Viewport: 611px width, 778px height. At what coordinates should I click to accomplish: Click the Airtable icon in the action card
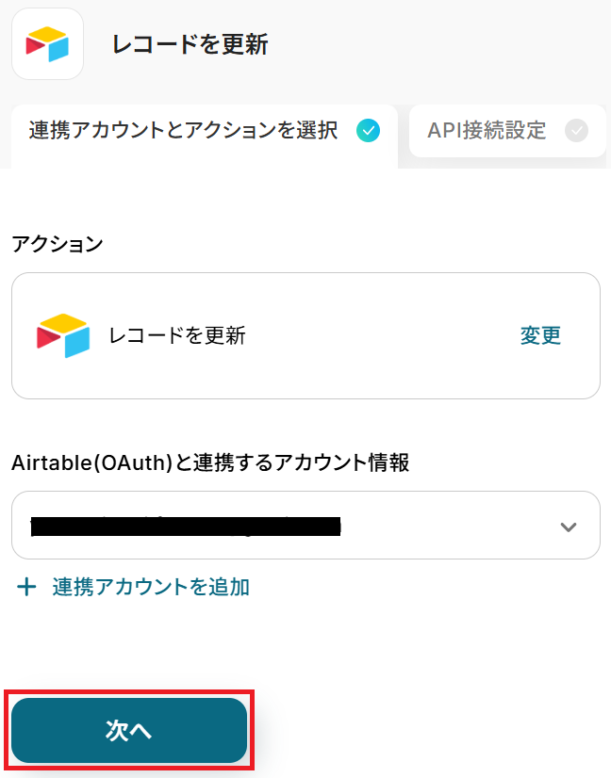tap(63, 335)
